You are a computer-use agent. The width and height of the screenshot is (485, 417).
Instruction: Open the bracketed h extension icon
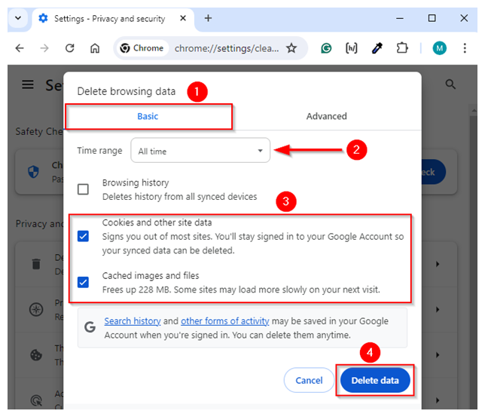[352, 48]
